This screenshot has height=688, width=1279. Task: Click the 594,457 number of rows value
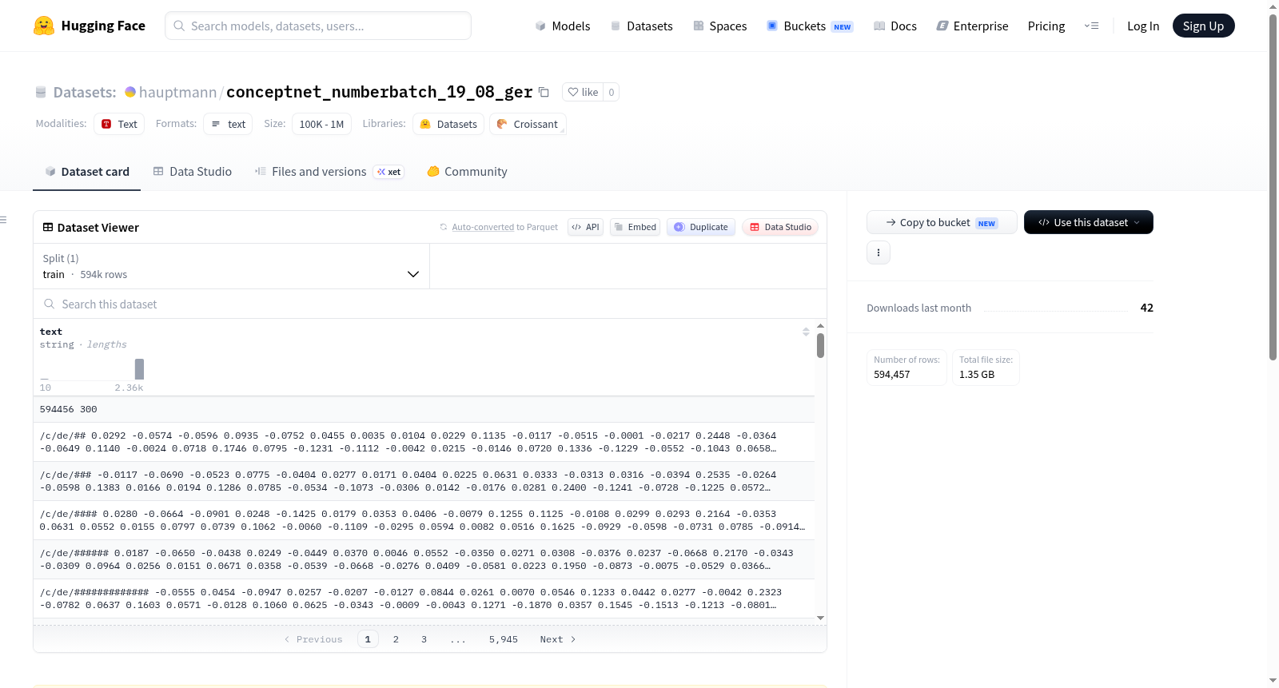coord(892,374)
